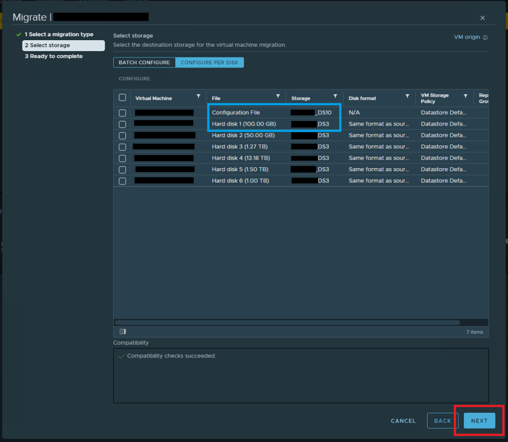508x442 pixels.
Task: Click the Next button
Action: pos(479,421)
